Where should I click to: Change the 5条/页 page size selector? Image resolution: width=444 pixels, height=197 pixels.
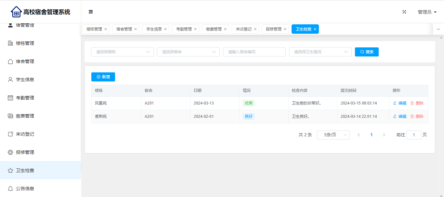click(x=333, y=135)
